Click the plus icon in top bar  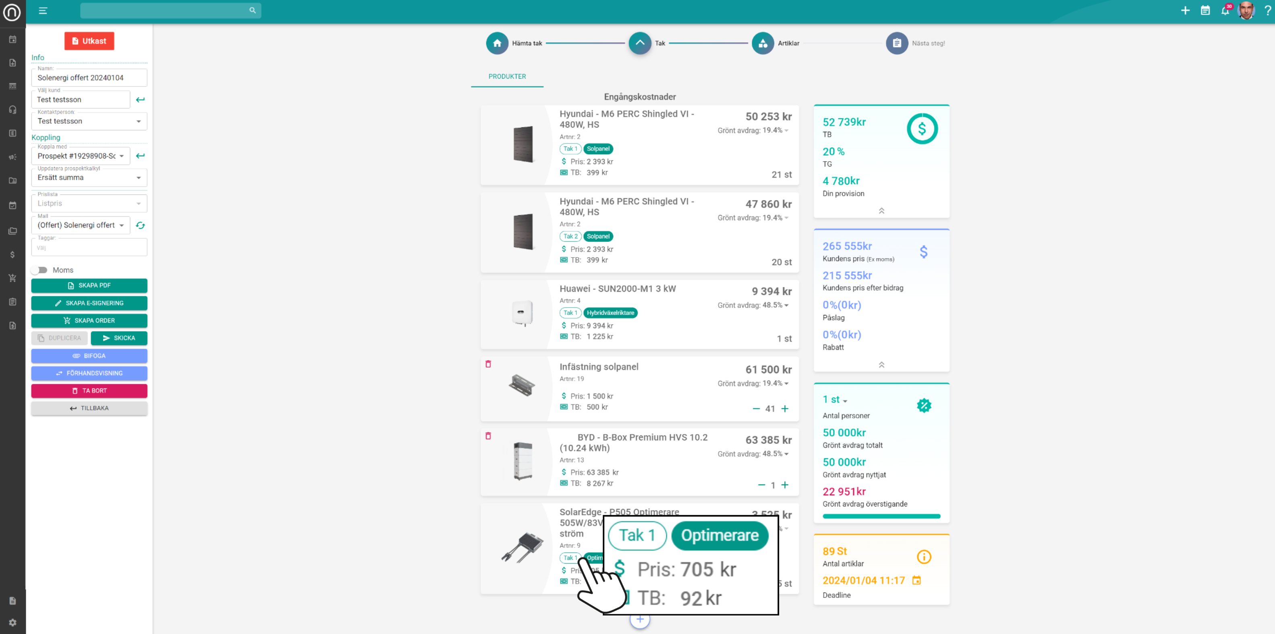(1185, 10)
